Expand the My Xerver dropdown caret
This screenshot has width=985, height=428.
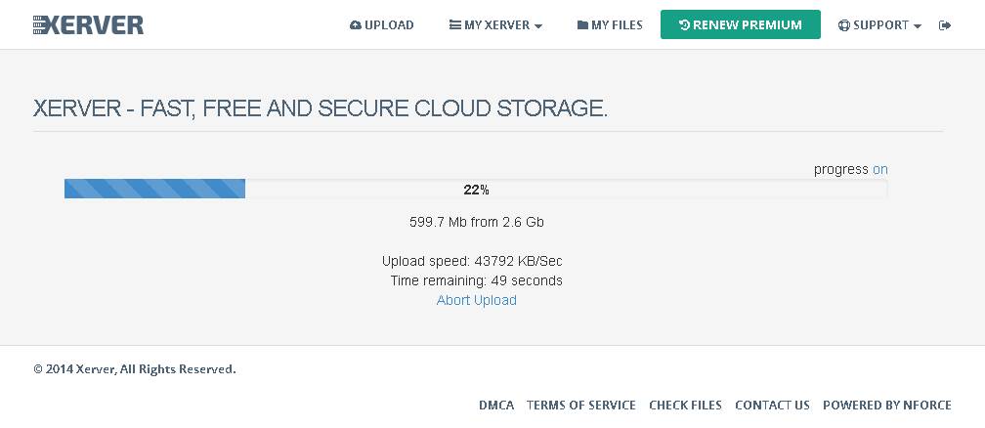coord(538,26)
